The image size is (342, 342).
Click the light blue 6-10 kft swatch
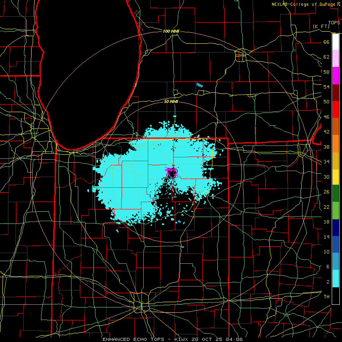click(336, 261)
